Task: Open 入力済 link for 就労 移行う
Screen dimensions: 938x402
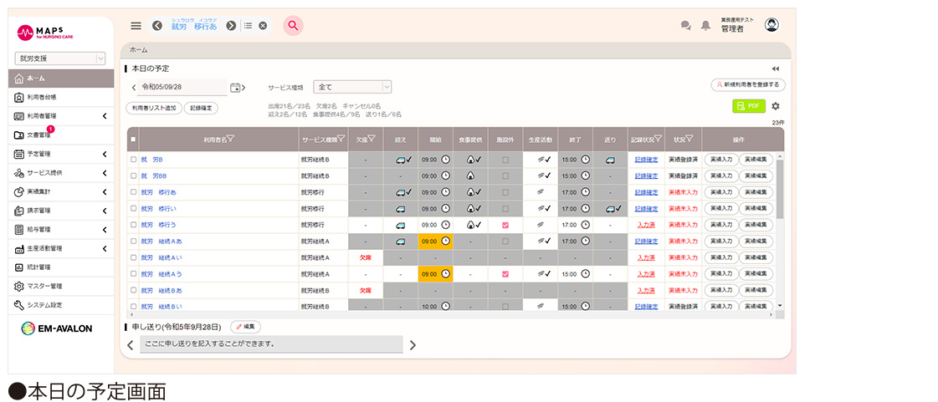Action: point(646,225)
